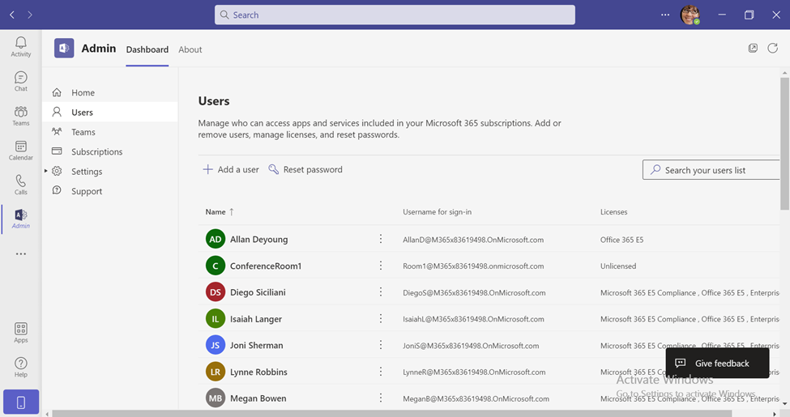This screenshot has height=417, width=790.
Task: Open Settings and more ellipsis in title bar
Action: click(665, 15)
